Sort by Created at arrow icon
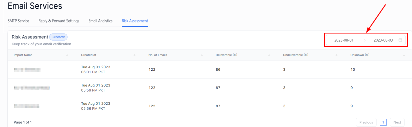412x127 pixels. point(134,55)
